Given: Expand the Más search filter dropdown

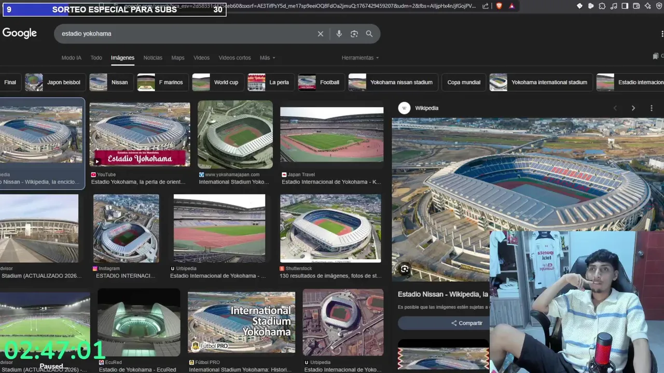Looking at the screenshot, I should pos(268,58).
